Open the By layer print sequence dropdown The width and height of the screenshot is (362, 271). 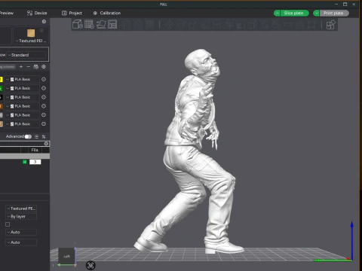tap(21, 217)
